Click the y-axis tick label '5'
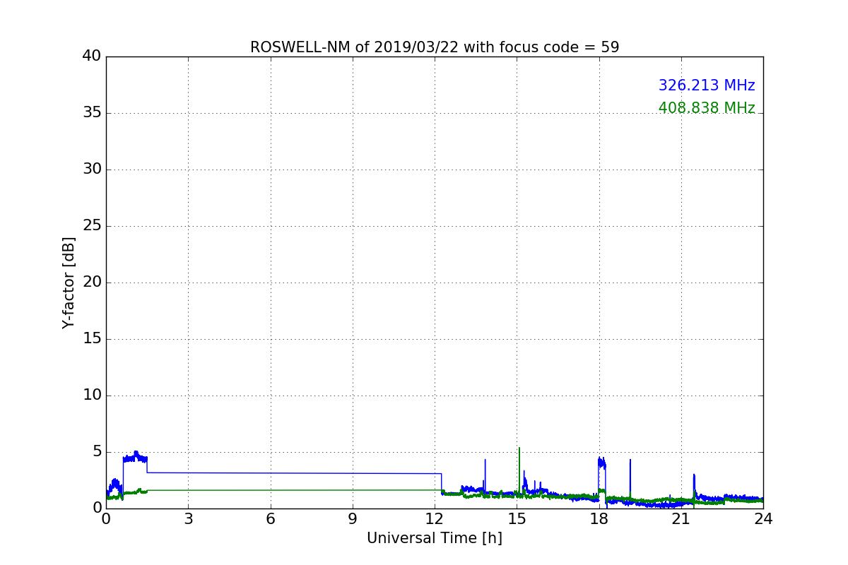Image resolution: width=848 pixels, height=565 pixels. [x=96, y=452]
